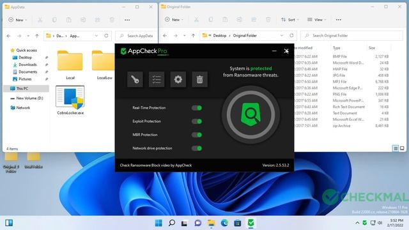
Task: Toggle MBR Protection switch
Action: point(197,135)
